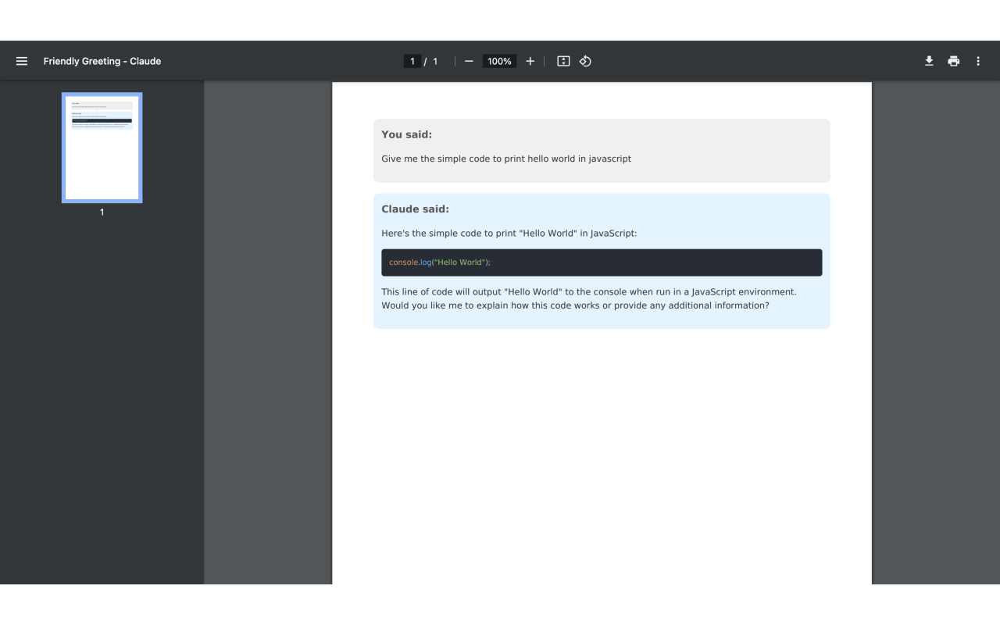Click the total page count after the slash

click(435, 61)
